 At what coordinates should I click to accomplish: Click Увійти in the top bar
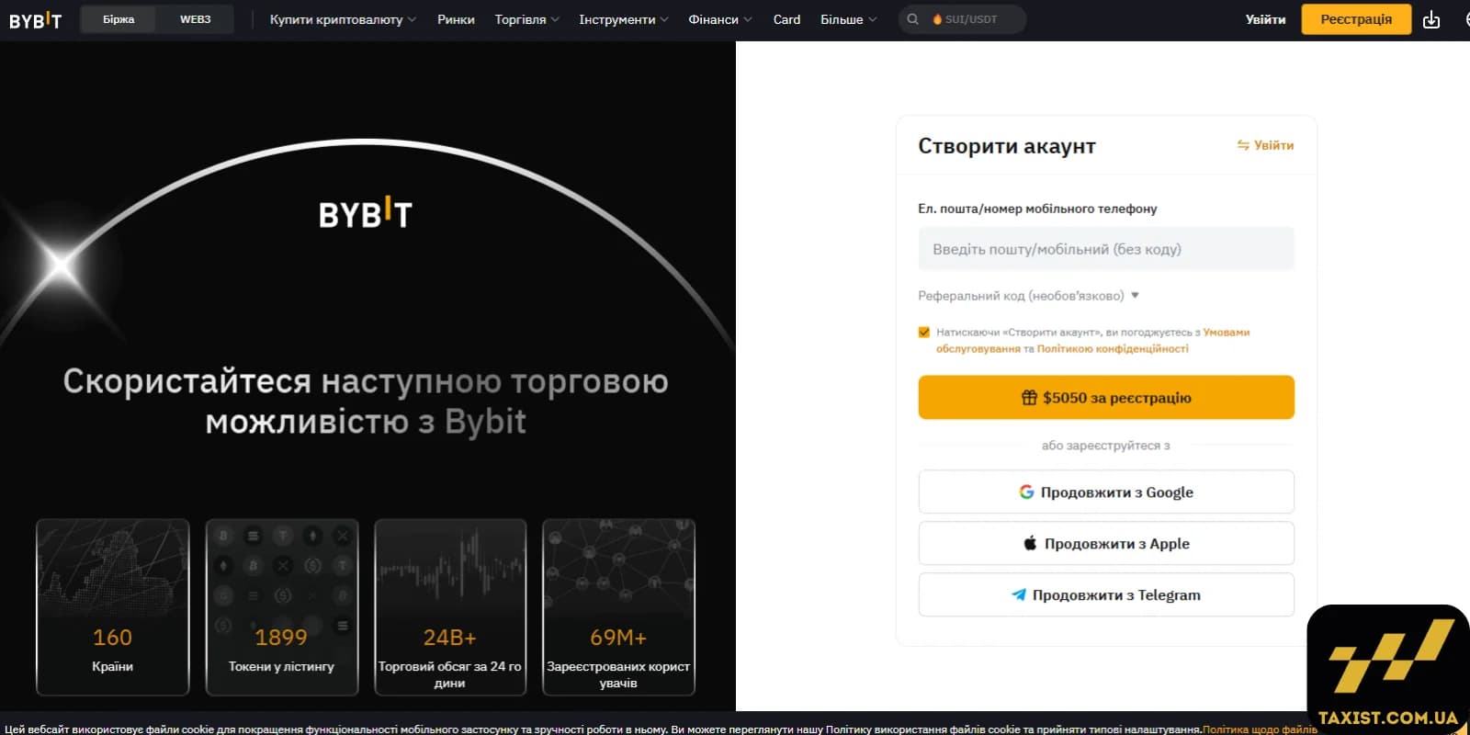(x=1265, y=19)
